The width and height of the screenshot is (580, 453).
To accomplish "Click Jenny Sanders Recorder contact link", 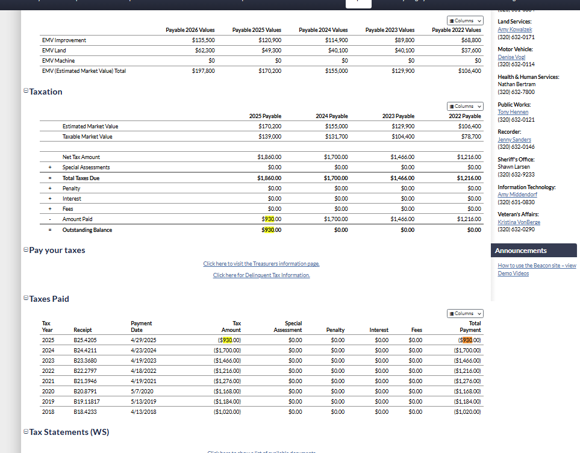I will point(514,140).
